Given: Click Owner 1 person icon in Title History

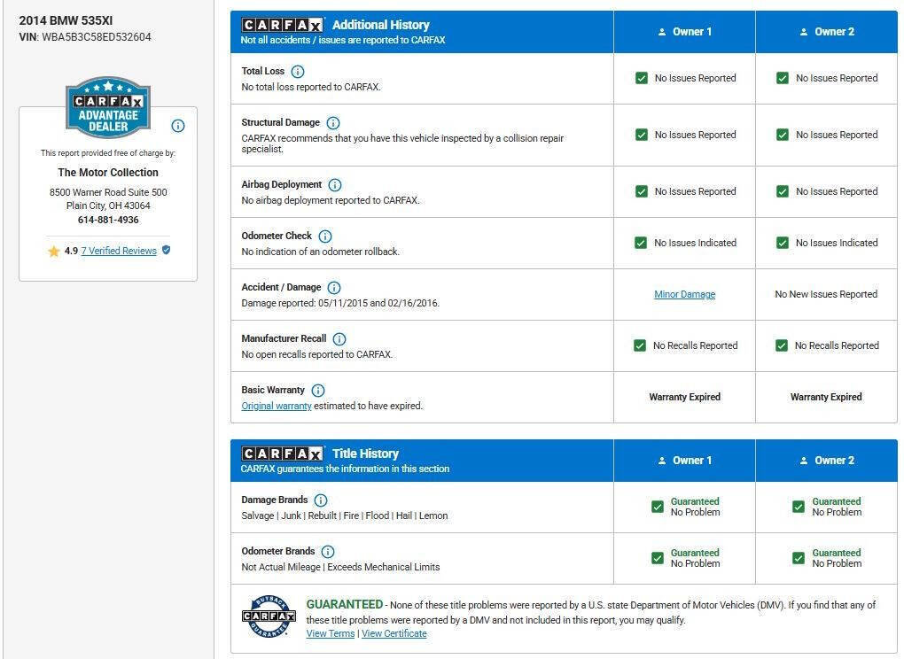Looking at the screenshot, I should coord(662,461).
